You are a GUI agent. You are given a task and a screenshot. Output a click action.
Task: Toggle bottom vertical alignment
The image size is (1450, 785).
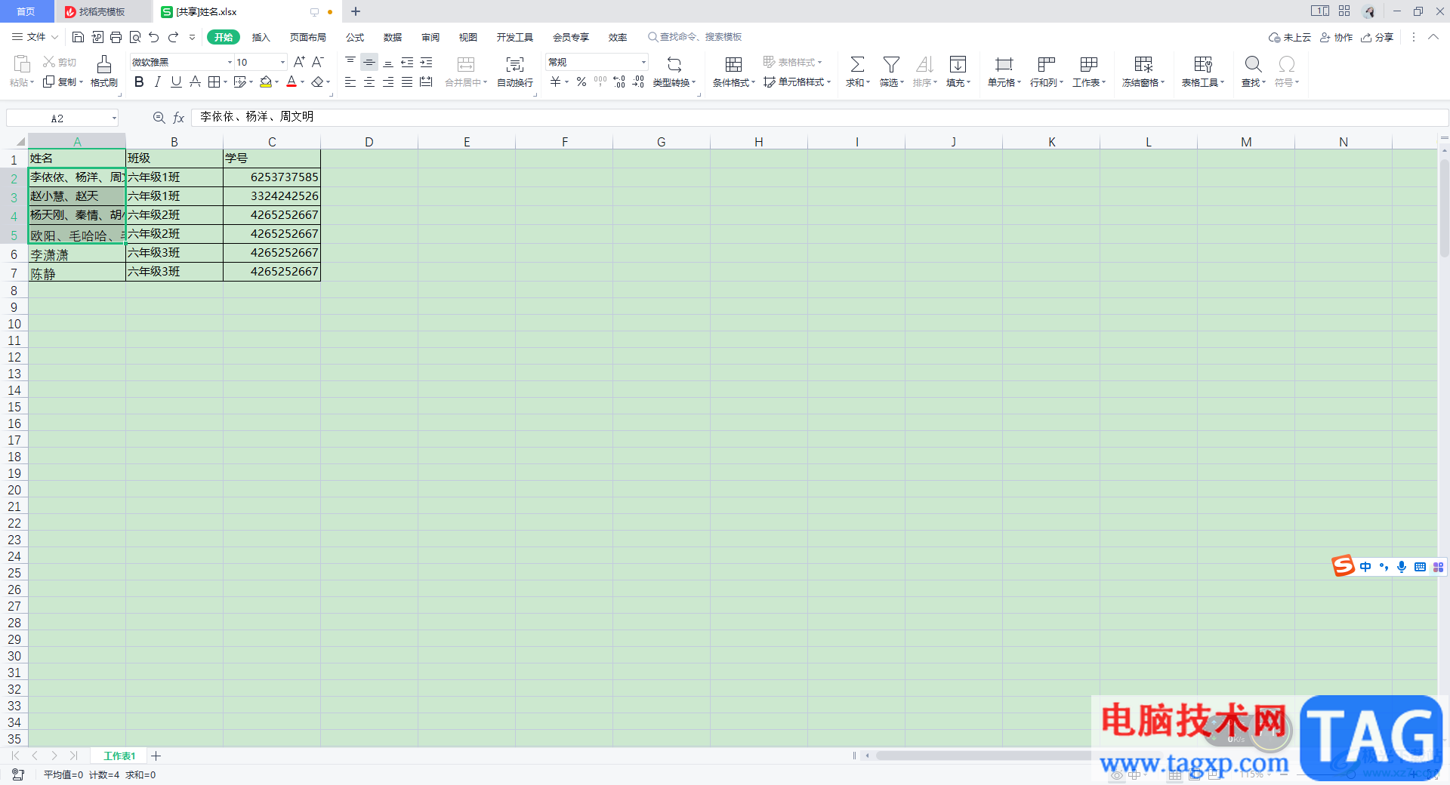388,62
